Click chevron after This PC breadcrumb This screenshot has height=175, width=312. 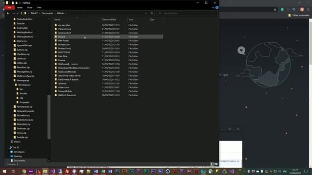39,13
